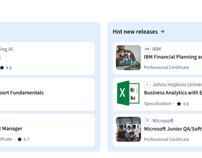Select the Support Fundamentals course card

(47, 94)
